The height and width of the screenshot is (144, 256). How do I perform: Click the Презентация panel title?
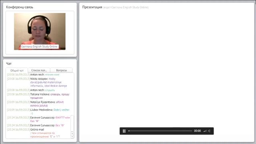(x=92, y=7)
